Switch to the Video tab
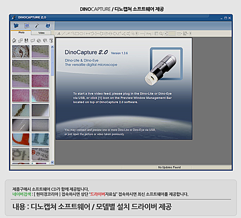Screen dimensions: 241x218 pyautogui.click(x=41, y=33)
